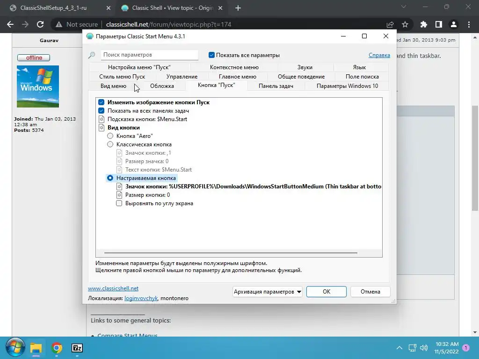
Task: Switch to Общее поведение tab
Action: coord(301,77)
